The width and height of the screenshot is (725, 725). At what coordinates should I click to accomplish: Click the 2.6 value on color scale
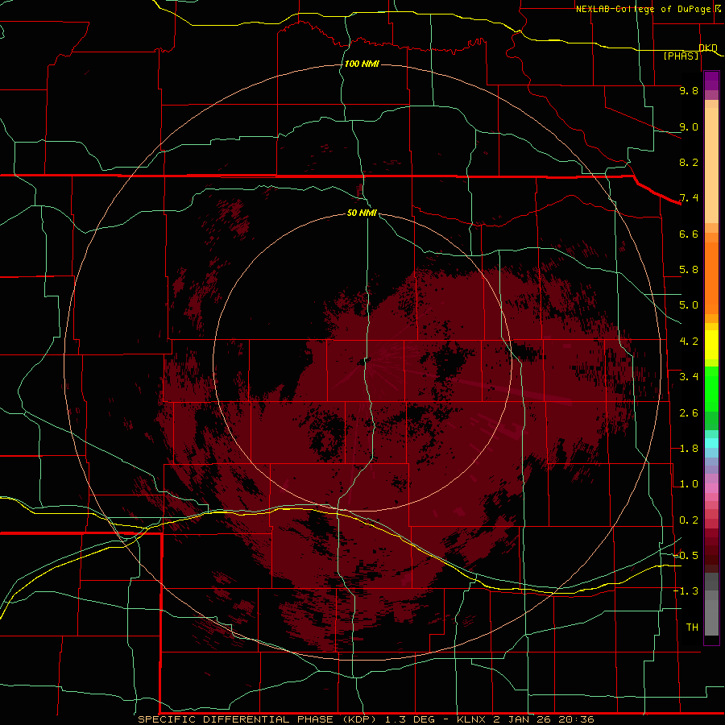coord(689,413)
